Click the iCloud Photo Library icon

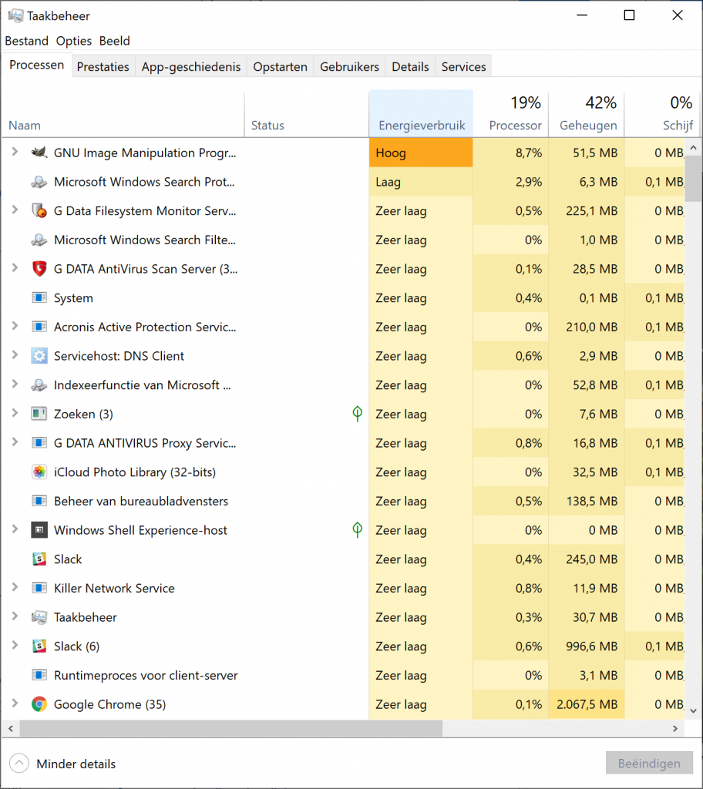pos(40,472)
